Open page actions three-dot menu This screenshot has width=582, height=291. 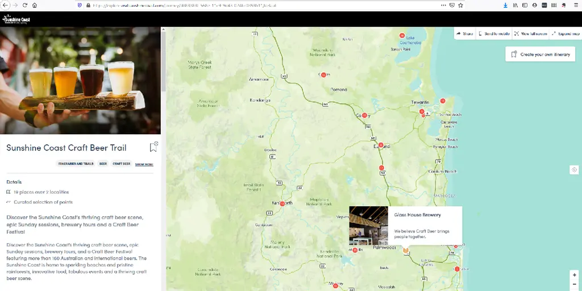[443, 5]
